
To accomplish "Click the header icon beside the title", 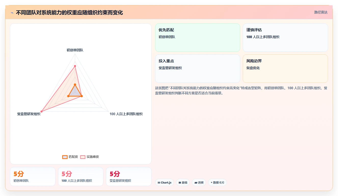I will [x=12, y=12].
